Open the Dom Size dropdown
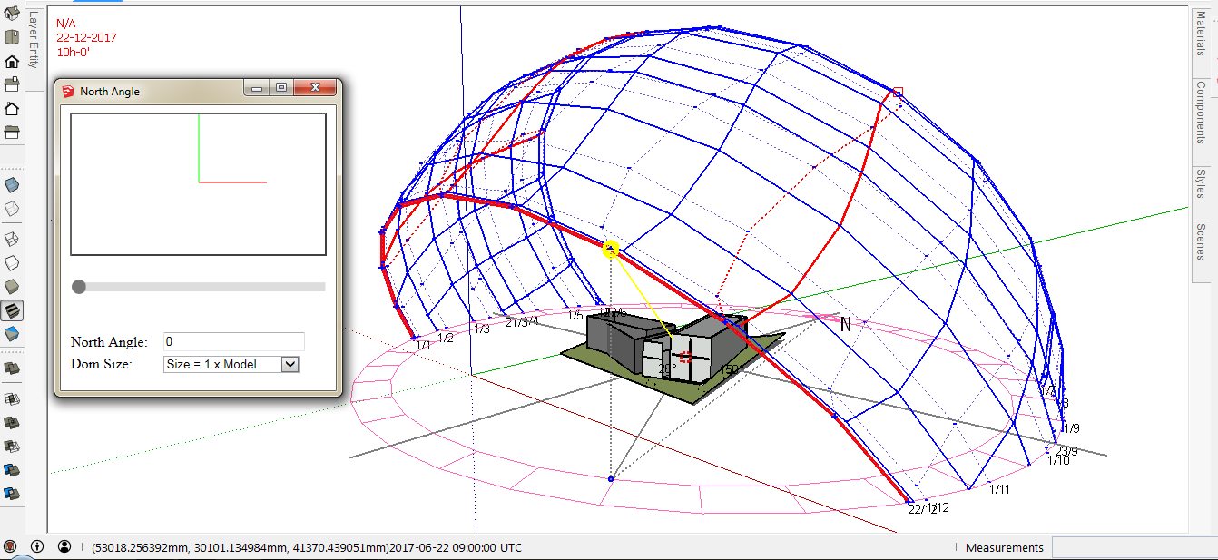 (x=290, y=364)
